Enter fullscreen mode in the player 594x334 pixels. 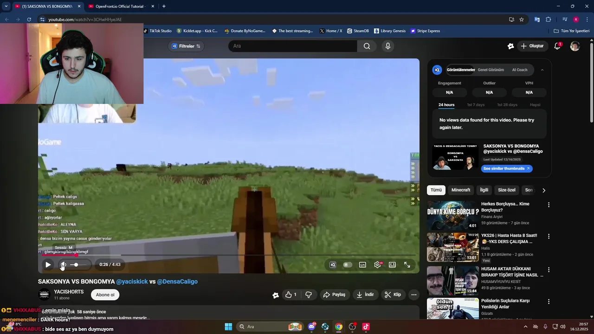pyautogui.click(x=407, y=264)
